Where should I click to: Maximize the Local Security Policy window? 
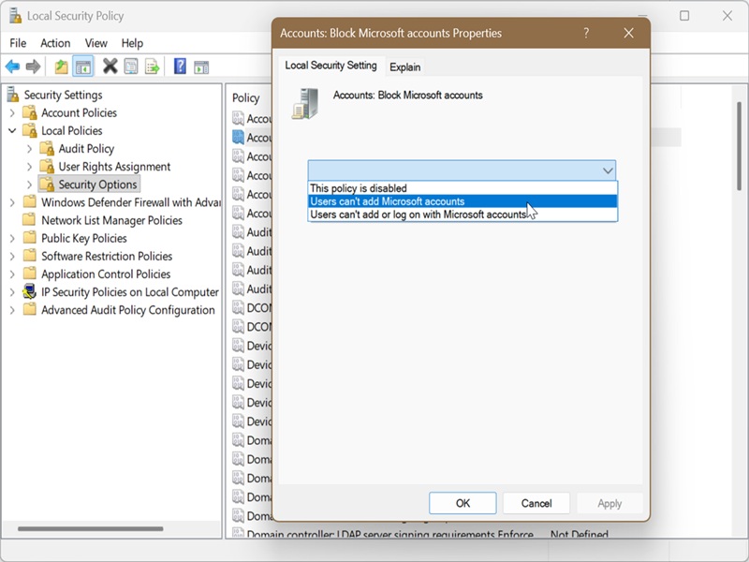click(684, 16)
